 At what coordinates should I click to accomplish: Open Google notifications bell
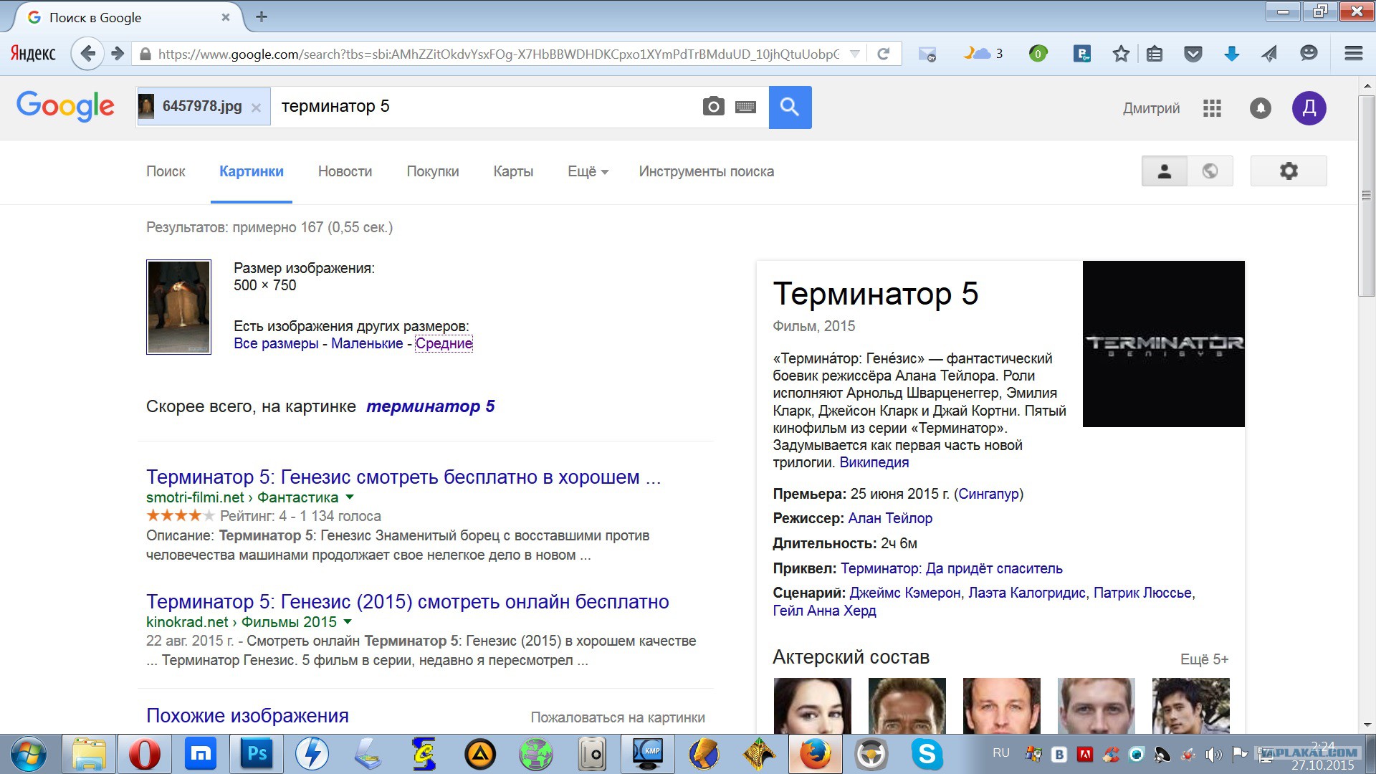click(1260, 108)
